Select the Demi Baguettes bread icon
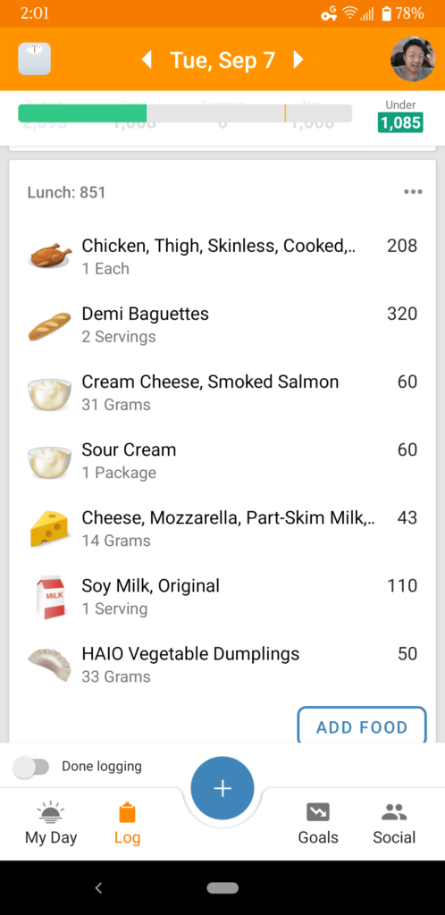 point(50,324)
